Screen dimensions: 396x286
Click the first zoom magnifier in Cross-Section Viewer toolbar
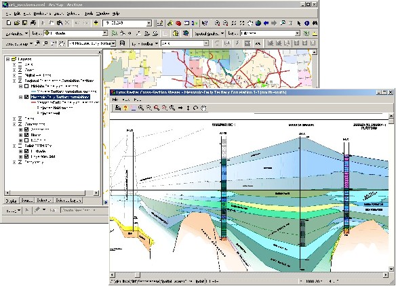pos(141,108)
